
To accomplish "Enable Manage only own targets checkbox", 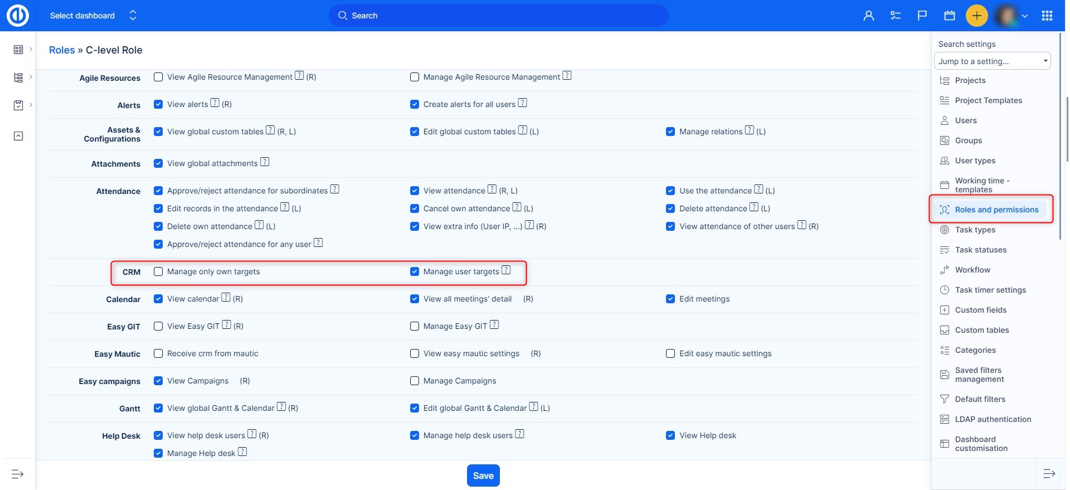I will click(158, 271).
